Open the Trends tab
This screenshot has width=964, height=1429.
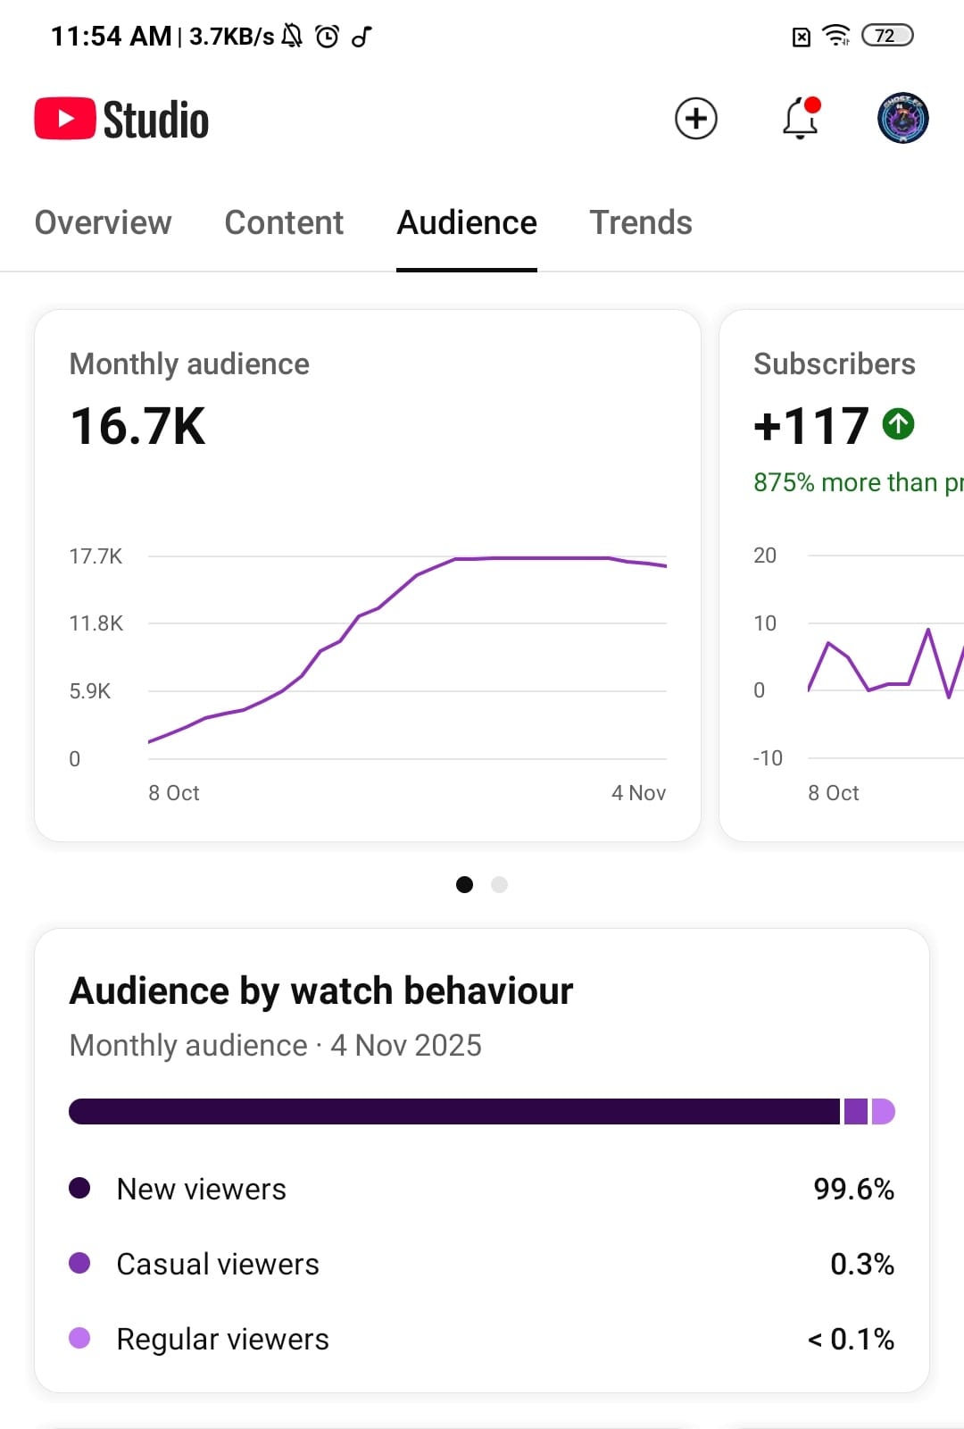[640, 222]
